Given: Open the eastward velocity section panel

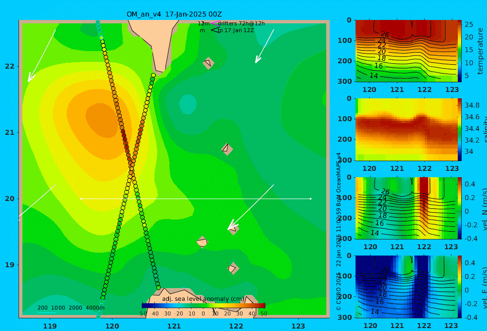Looking at the screenshot, I should click(x=406, y=287).
